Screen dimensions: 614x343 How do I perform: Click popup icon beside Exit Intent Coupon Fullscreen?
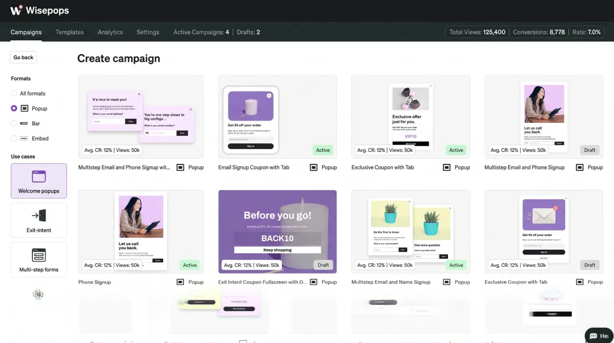click(314, 282)
